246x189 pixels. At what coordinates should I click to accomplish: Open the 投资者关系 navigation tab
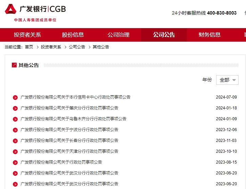coord(27,35)
